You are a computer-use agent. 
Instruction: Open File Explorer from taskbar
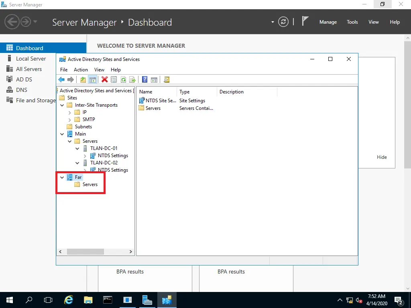(88, 300)
